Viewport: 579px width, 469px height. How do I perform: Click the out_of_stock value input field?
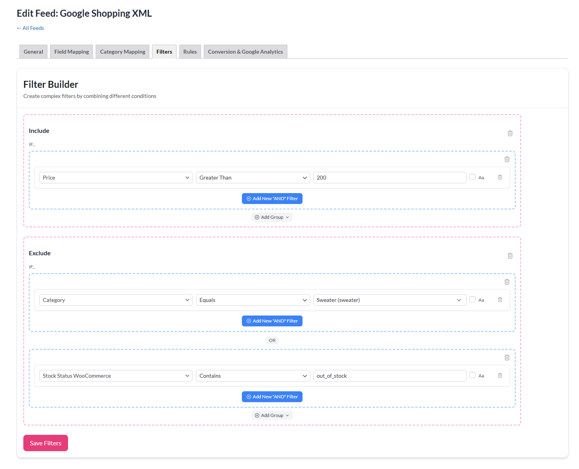389,376
